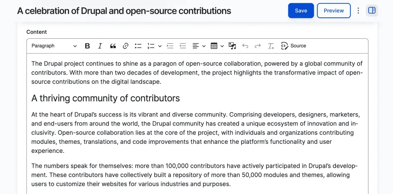
Task: Expand numbered list style options arrow
Action: (160, 46)
